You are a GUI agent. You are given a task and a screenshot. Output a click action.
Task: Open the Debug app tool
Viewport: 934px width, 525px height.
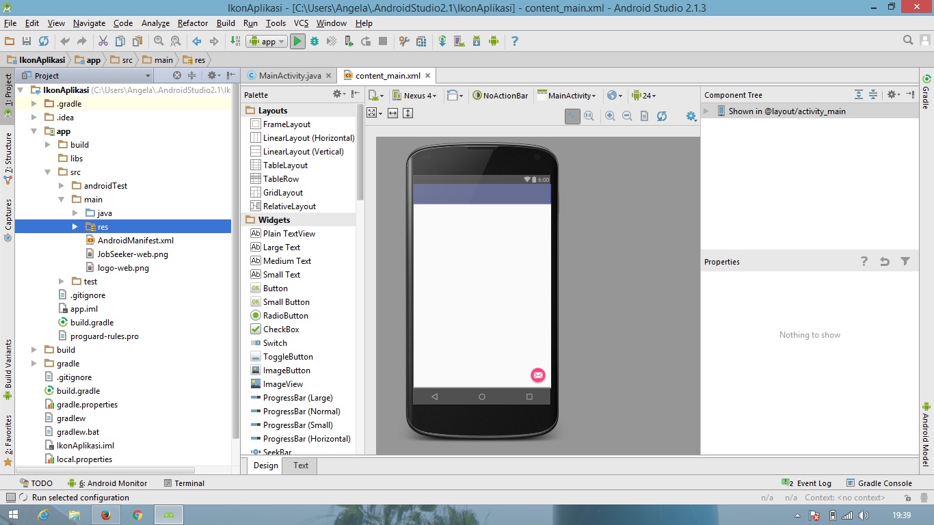315,41
